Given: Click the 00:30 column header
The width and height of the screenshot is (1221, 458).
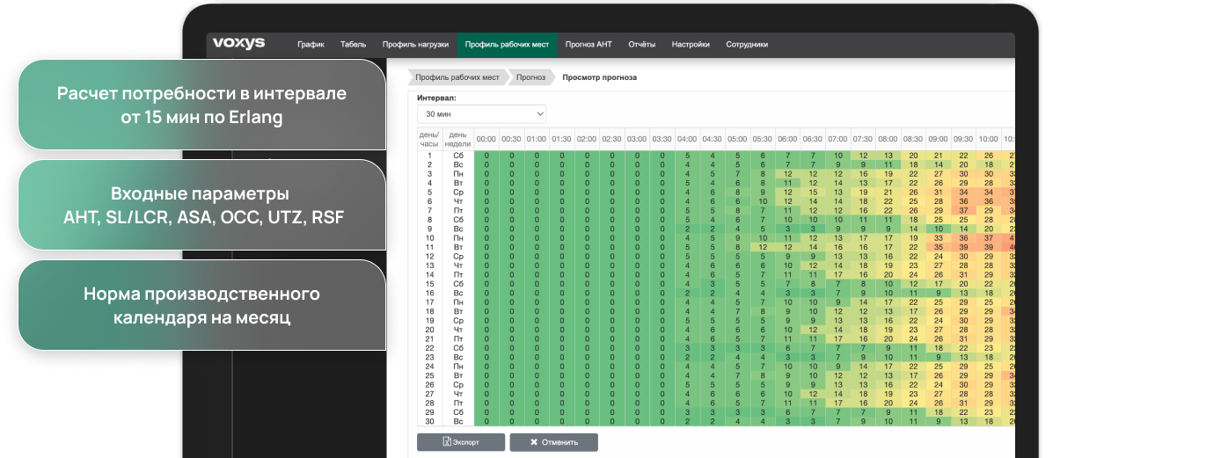Looking at the screenshot, I should (511, 139).
